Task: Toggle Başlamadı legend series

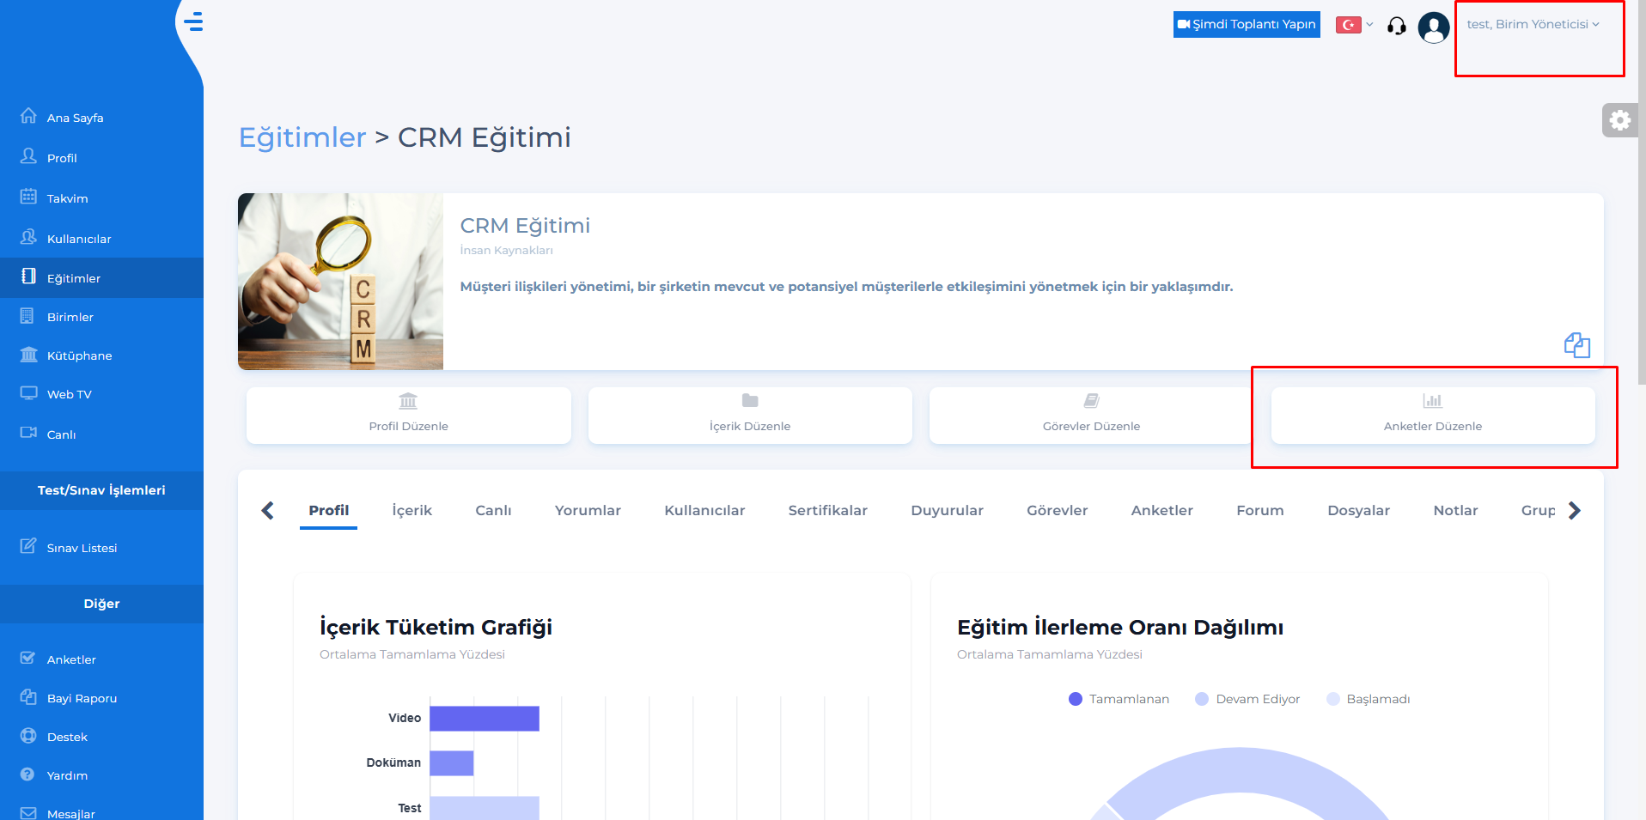Action: pyautogui.click(x=1369, y=699)
